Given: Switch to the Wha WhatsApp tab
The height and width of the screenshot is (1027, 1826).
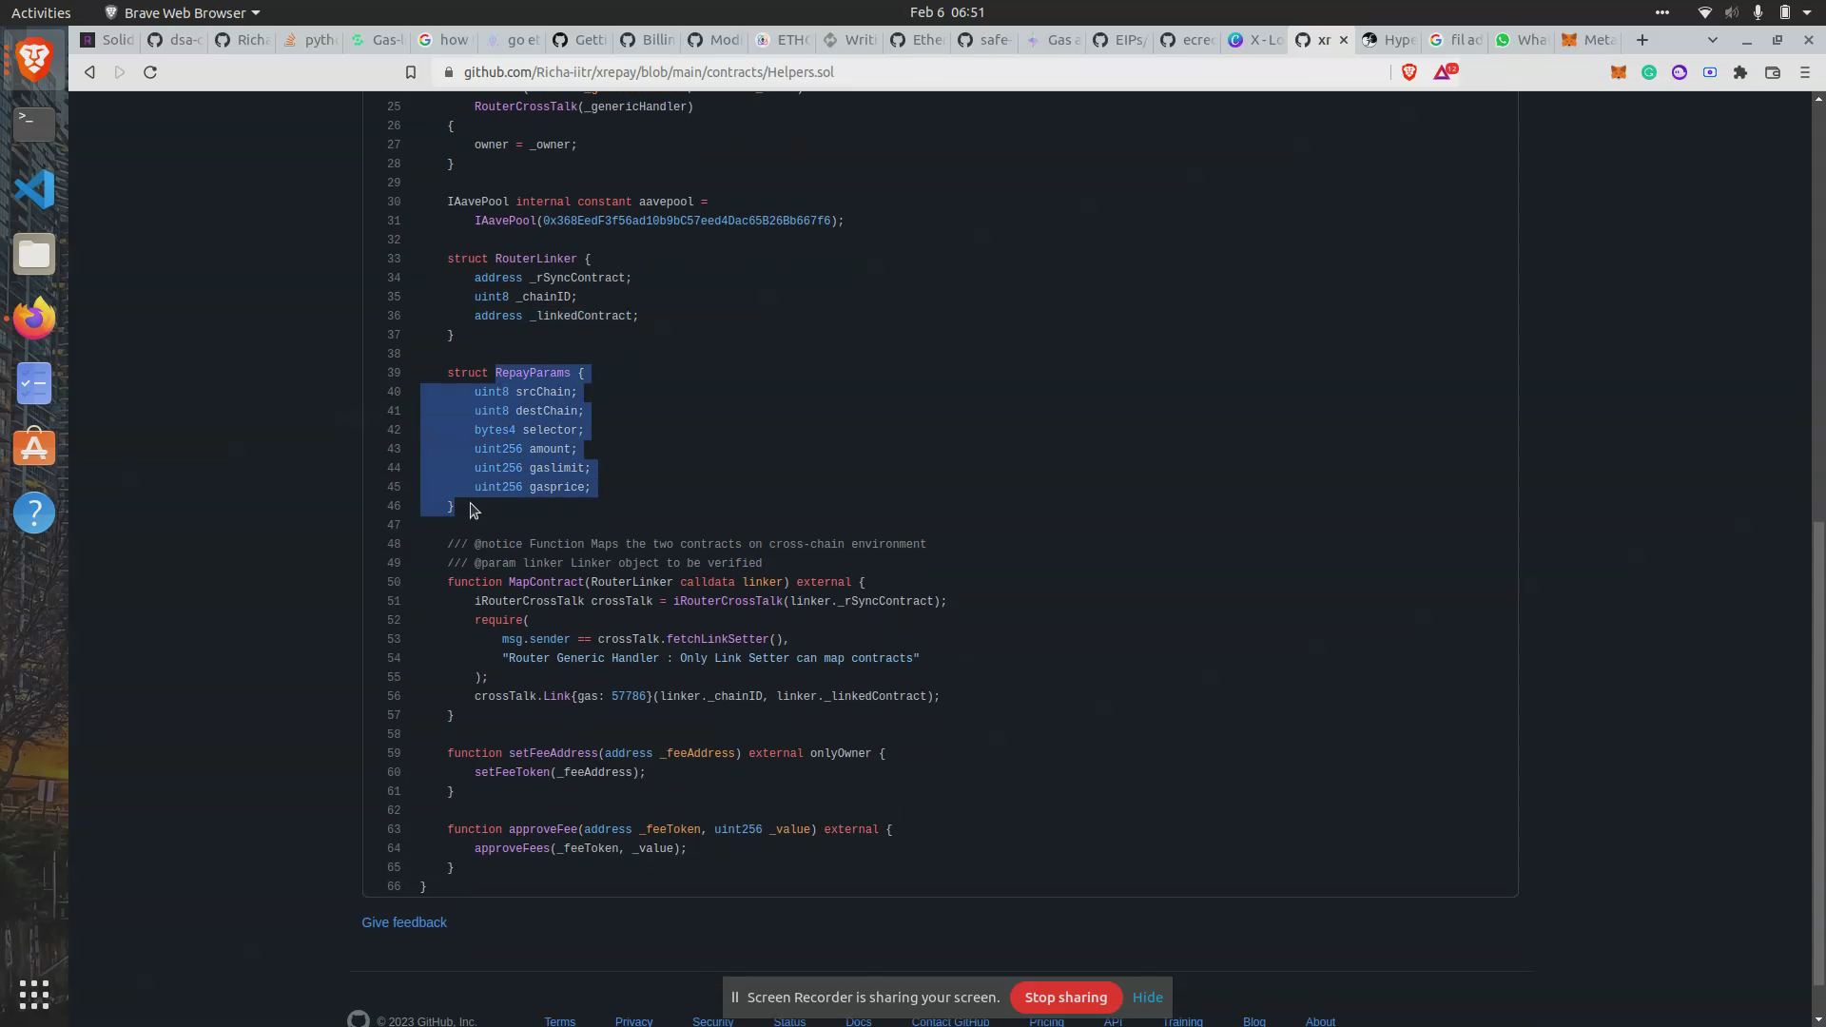Looking at the screenshot, I should click(1522, 40).
